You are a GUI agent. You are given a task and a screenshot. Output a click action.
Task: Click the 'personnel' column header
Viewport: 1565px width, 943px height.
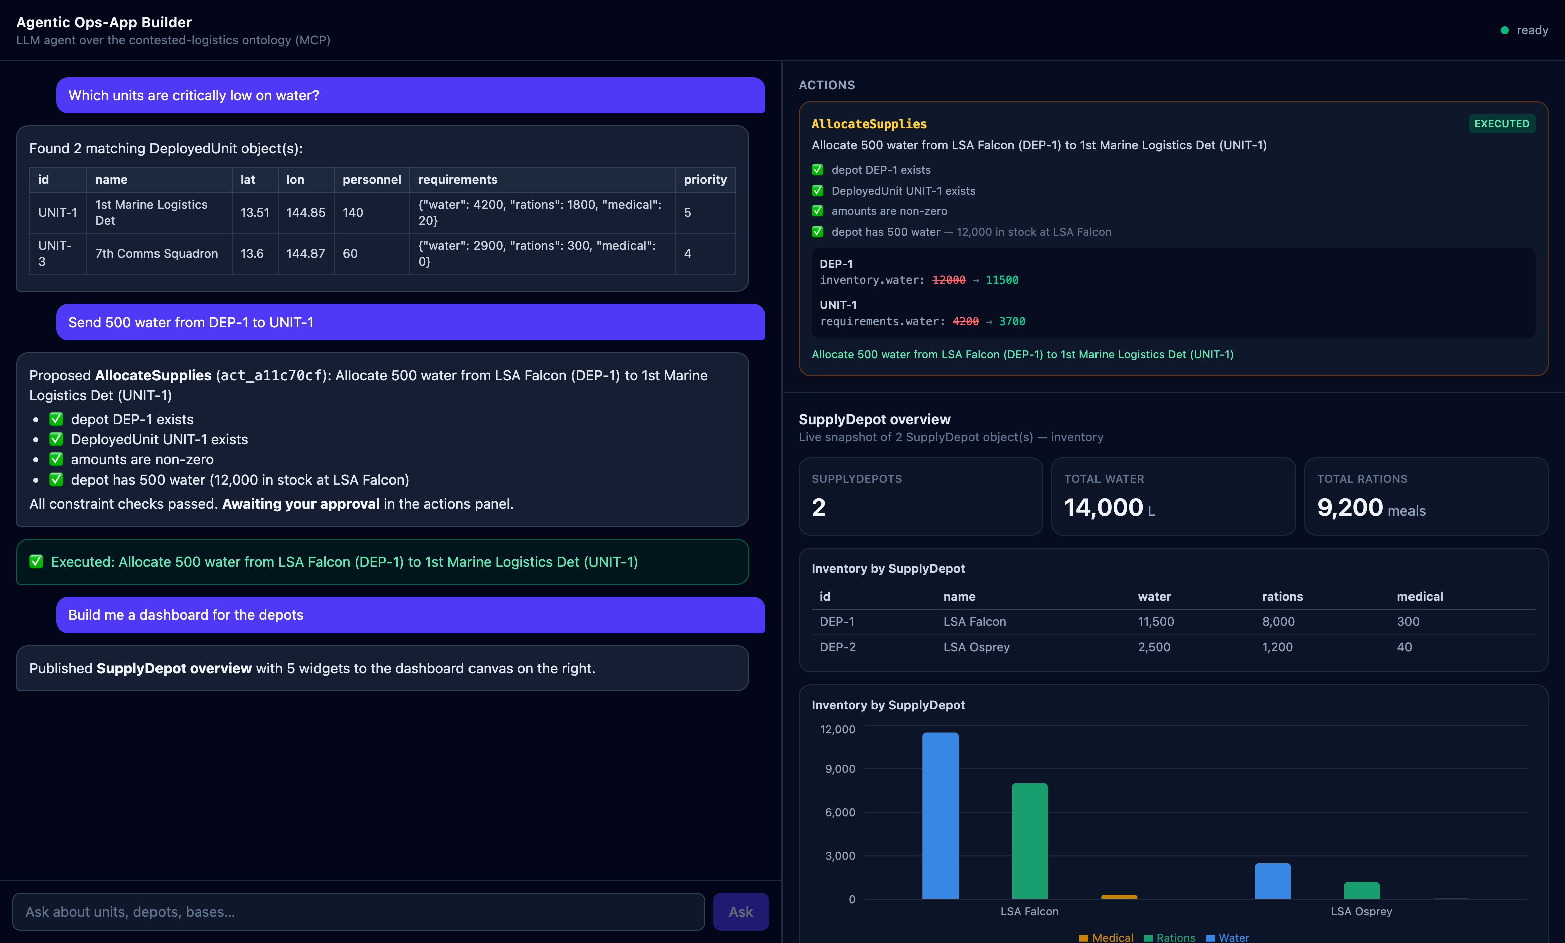372,179
